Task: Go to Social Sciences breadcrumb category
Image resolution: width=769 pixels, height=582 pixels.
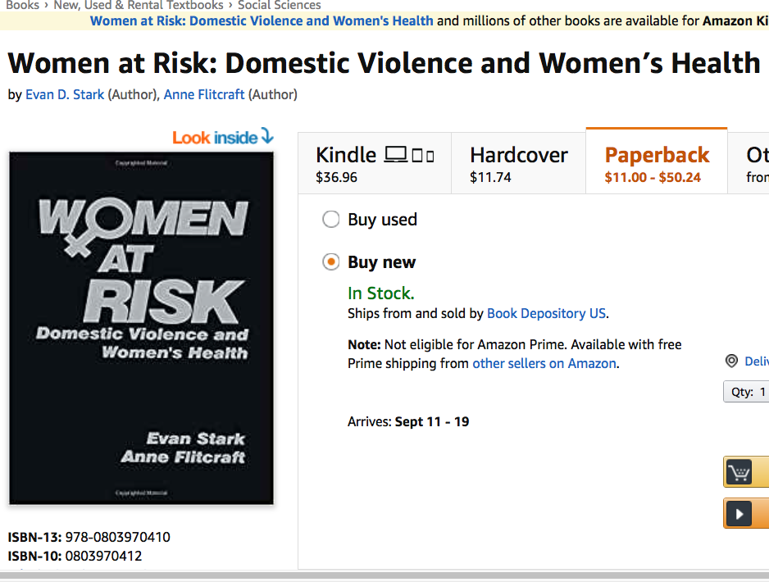Action: [x=279, y=5]
